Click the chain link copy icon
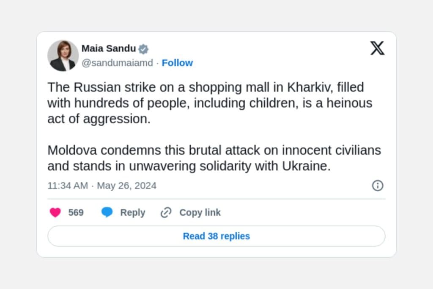 tap(166, 212)
